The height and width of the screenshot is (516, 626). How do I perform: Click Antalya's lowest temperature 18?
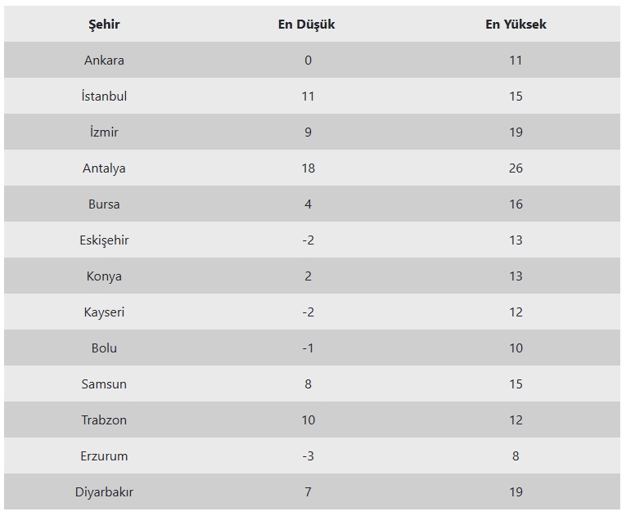point(308,168)
